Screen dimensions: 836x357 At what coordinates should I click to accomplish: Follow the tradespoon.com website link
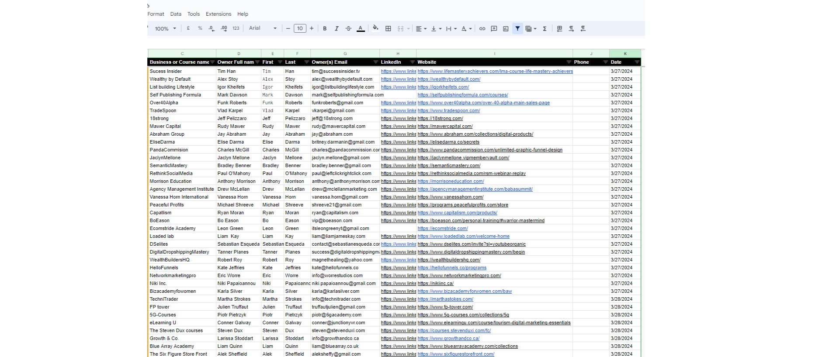click(449, 111)
